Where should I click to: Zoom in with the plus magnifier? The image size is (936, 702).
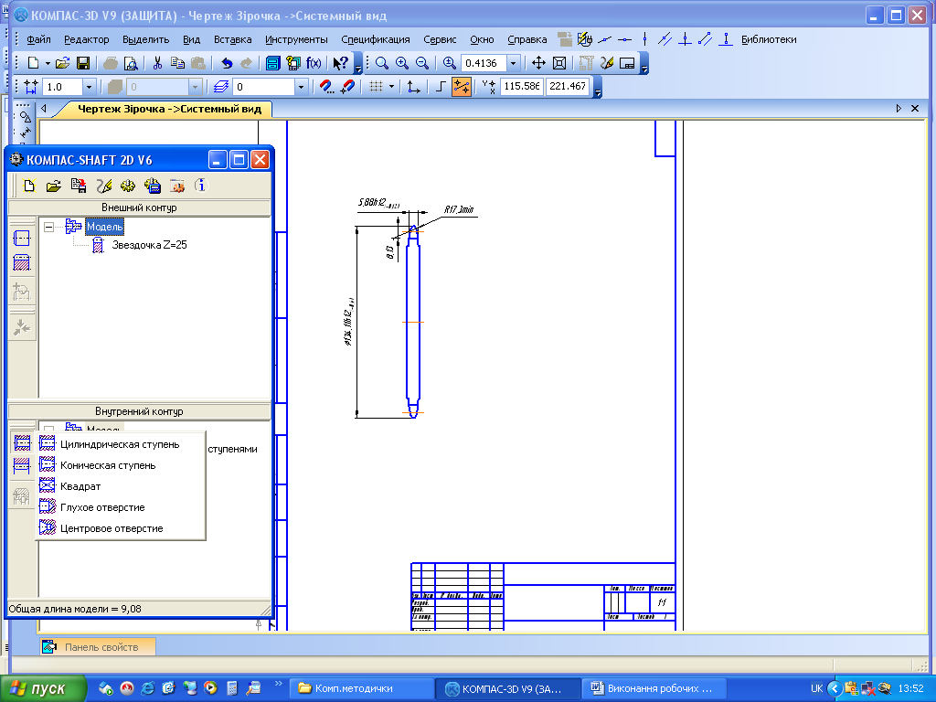pos(402,63)
